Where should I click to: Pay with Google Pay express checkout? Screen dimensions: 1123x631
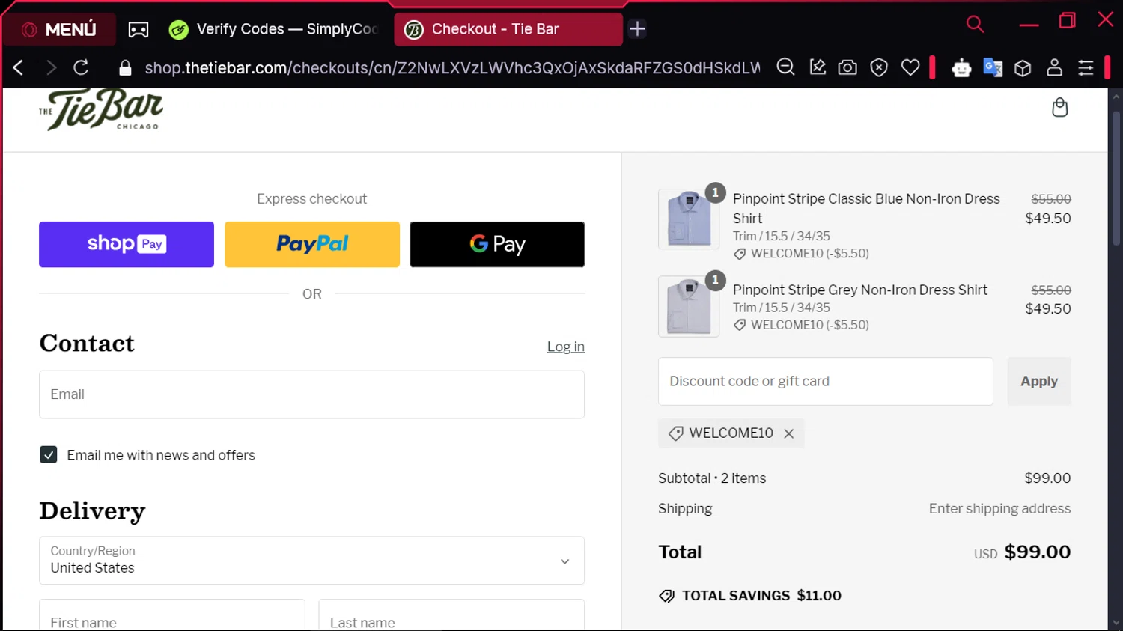[x=497, y=244]
